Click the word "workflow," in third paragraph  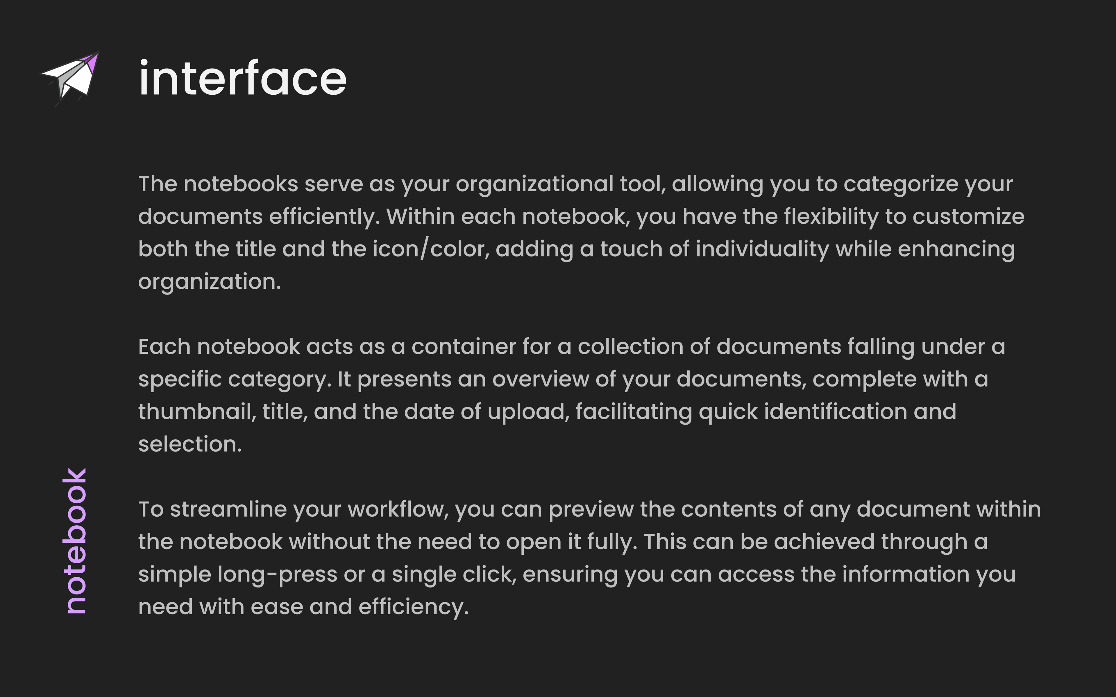click(x=398, y=509)
